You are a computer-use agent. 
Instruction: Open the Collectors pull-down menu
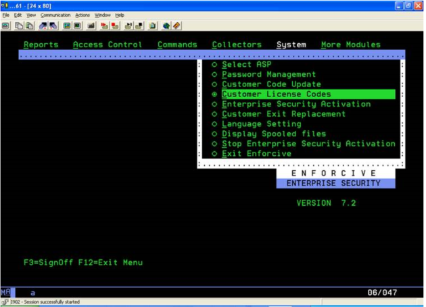pyautogui.click(x=237, y=45)
